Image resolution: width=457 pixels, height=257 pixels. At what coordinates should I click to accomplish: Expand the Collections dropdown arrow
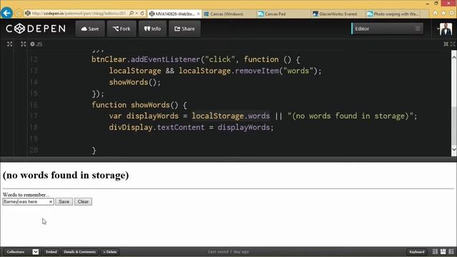(36, 252)
